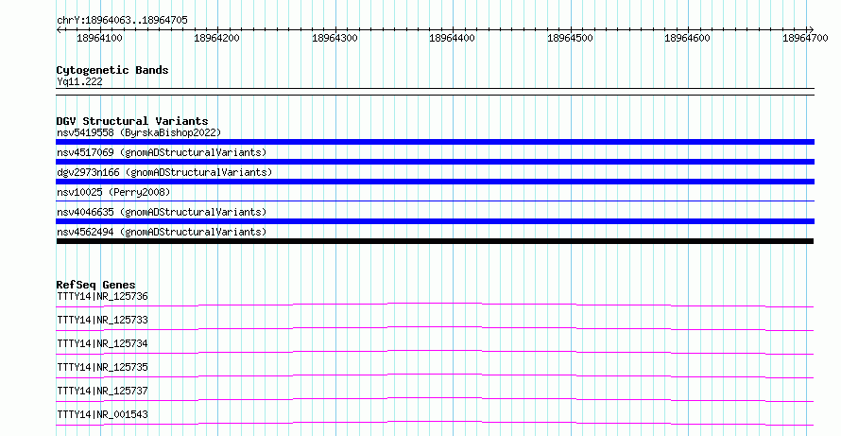Open transcript TTTY14|NR_125737 label
This screenshot has height=436, width=841.
click(x=102, y=391)
